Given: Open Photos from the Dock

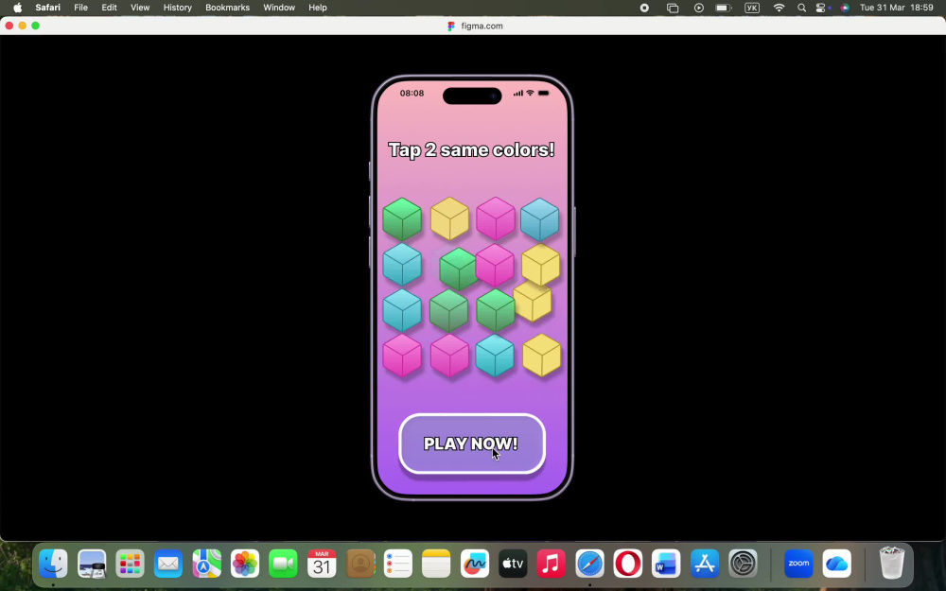Looking at the screenshot, I should (x=245, y=564).
